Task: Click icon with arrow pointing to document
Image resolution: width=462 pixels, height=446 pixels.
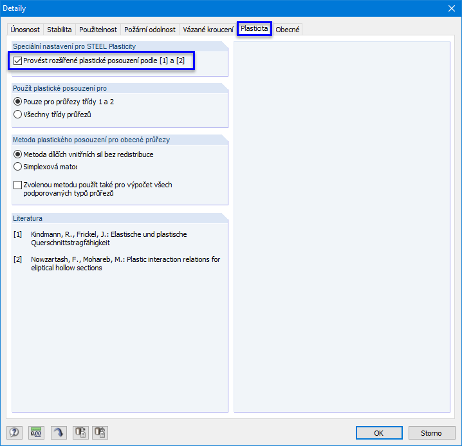Action: tap(80, 432)
